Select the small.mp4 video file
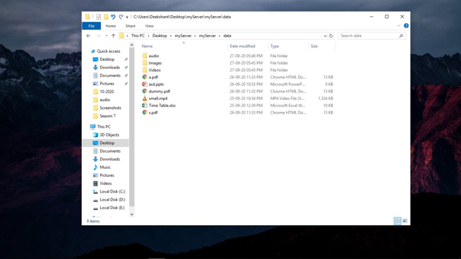 point(158,98)
